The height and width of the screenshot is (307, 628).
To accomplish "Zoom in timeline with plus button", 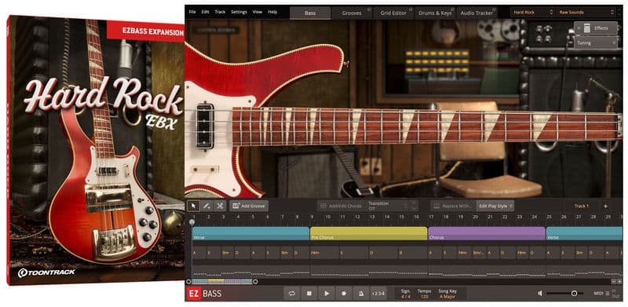I will (x=619, y=282).
